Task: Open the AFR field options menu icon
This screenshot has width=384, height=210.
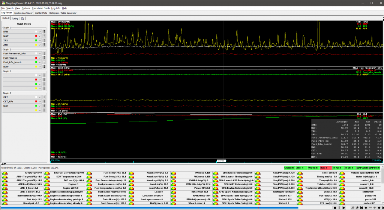Action: click(44, 45)
